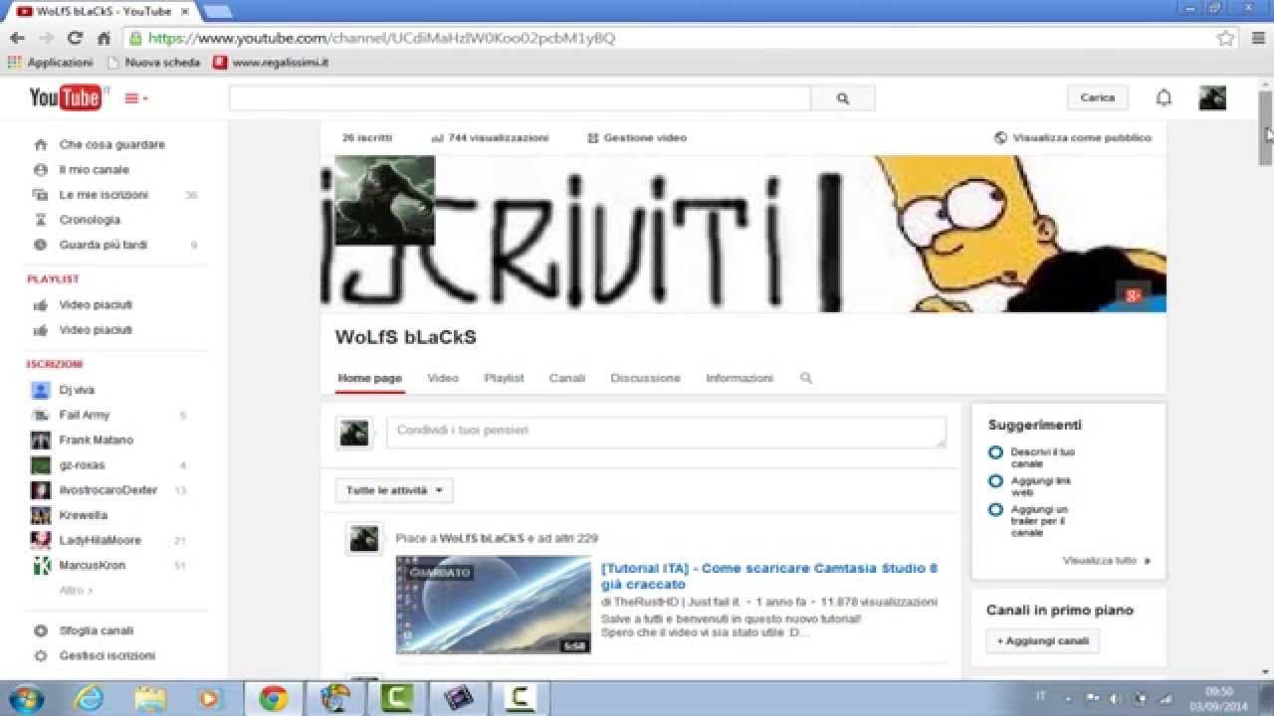Open the notifications bell
The image size is (1274, 716).
[x=1164, y=97]
